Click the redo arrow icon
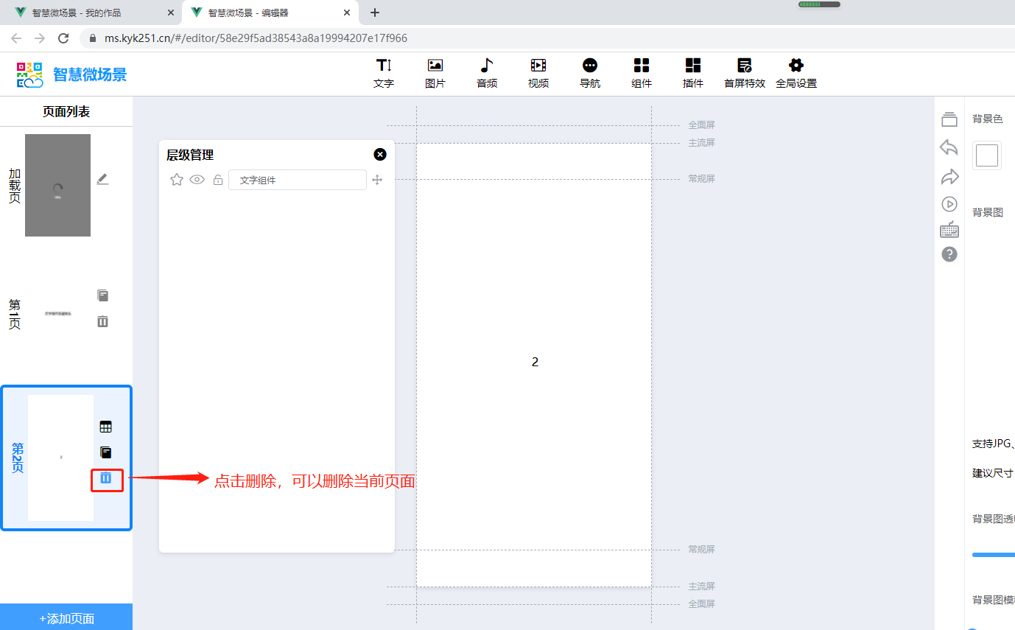 [x=949, y=176]
